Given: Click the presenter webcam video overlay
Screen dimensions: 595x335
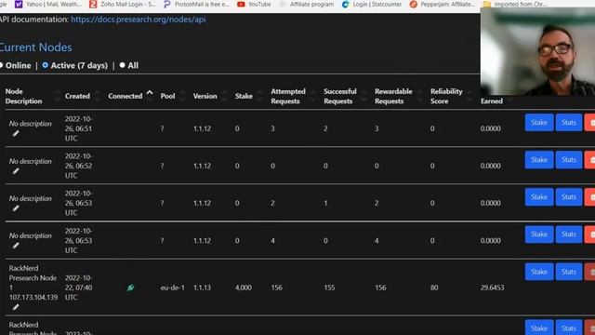Looking at the screenshot, I should click(537, 51).
